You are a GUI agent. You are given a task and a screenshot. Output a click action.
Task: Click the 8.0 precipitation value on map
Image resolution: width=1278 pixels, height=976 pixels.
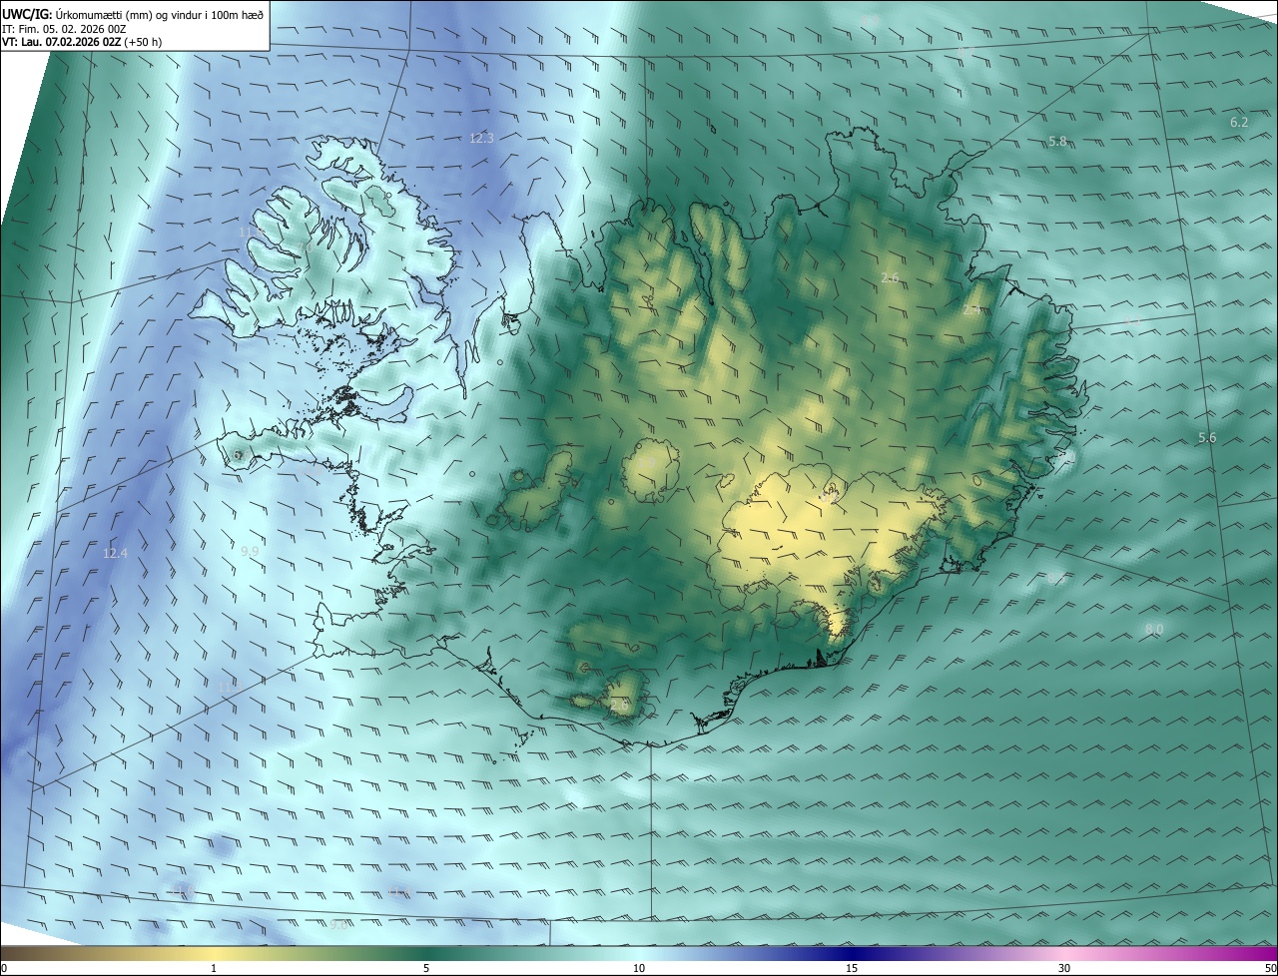tap(1154, 629)
